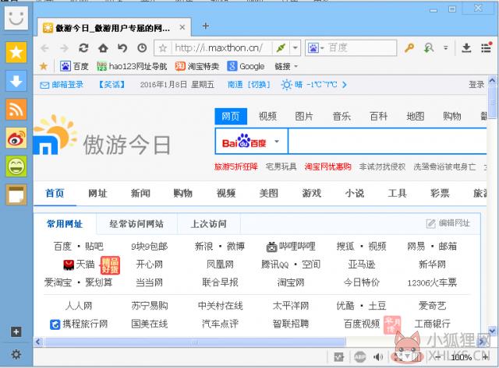Click the ABP ad block status icon
The image size is (499, 368).
[x=360, y=357]
